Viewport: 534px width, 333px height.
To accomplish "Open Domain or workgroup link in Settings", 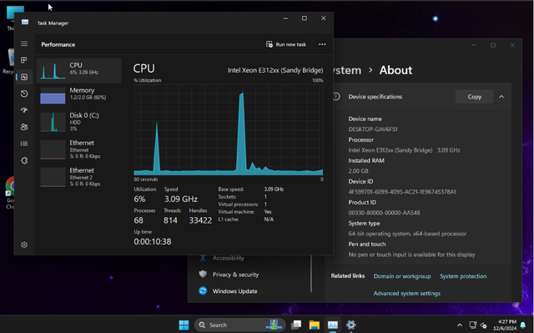I will point(402,276).
